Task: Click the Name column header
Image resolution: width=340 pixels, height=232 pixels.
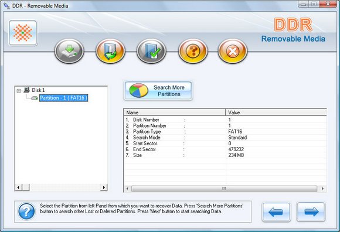Action: (x=175, y=112)
